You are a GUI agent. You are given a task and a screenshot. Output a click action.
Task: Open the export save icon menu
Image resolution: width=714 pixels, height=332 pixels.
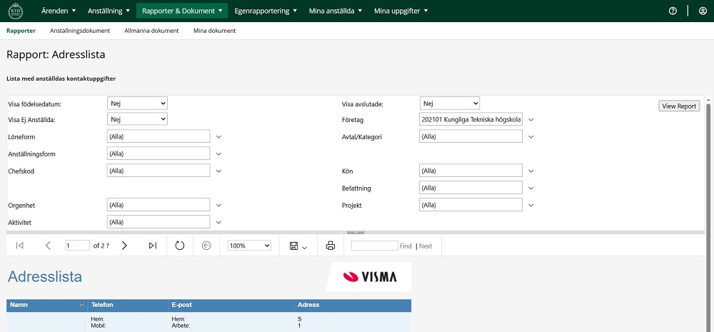point(298,246)
